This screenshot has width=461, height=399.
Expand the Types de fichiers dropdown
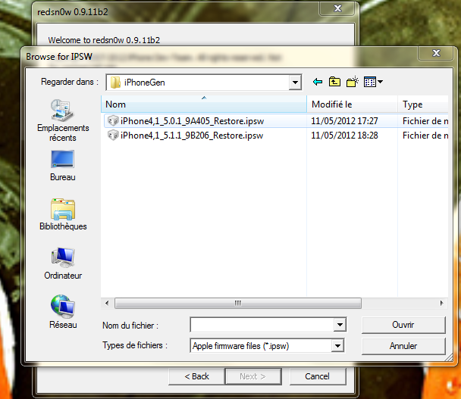point(338,346)
